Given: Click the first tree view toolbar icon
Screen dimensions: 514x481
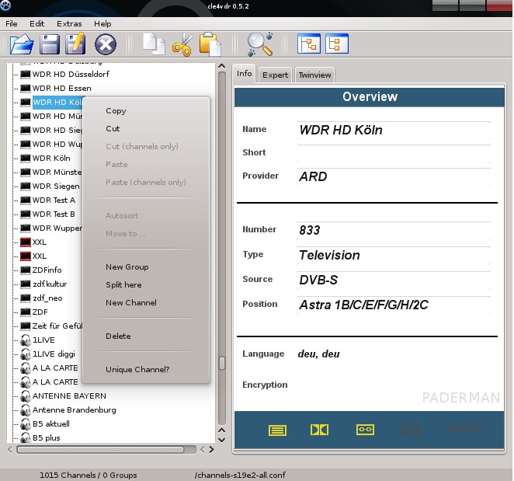Looking at the screenshot, I should [309, 44].
